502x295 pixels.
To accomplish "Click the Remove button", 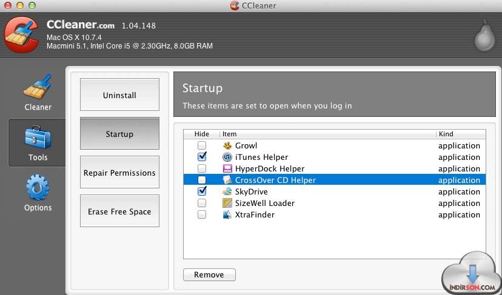I will point(209,275).
